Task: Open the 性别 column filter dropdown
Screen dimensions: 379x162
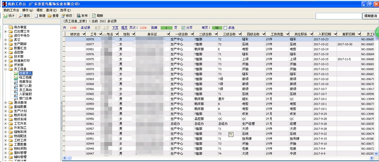Action: [x=133, y=34]
